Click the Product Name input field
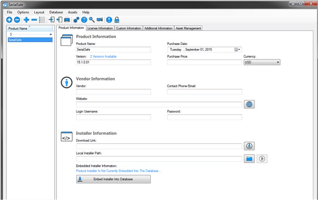 click(114, 50)
